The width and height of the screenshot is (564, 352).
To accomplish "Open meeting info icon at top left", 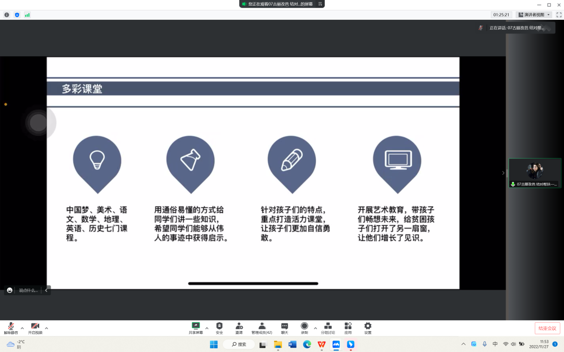I will coord(7,15).
